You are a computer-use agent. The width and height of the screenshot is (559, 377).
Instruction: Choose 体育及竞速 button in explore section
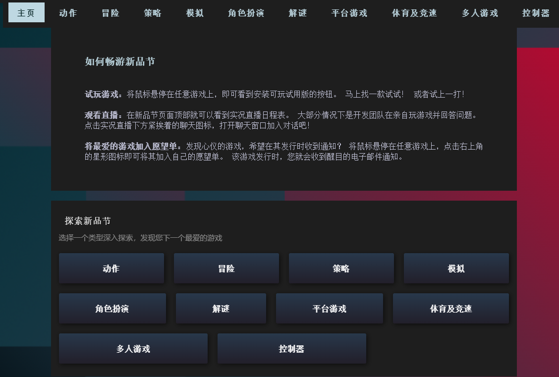pyautogui.click(x=450, y=309)
